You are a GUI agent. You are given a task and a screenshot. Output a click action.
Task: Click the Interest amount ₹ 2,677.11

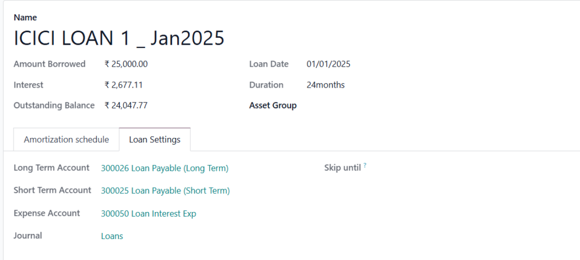[x=123, y=85]
